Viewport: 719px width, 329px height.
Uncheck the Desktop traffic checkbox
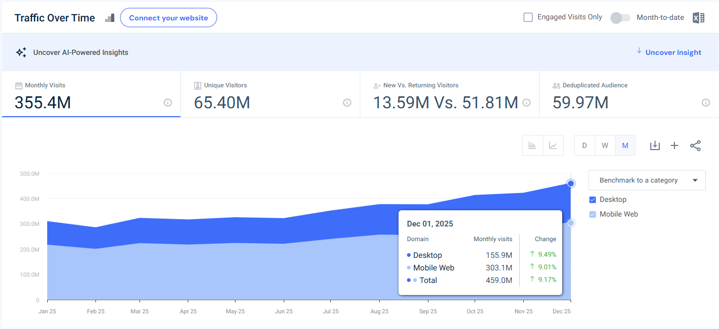[592, 199]
